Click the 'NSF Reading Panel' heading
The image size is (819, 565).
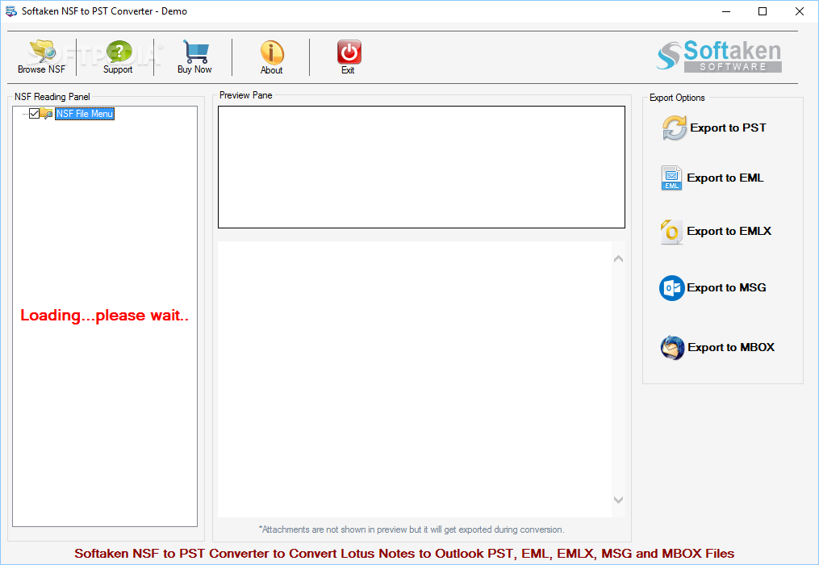pyautogui.click(x=52, y=97)
